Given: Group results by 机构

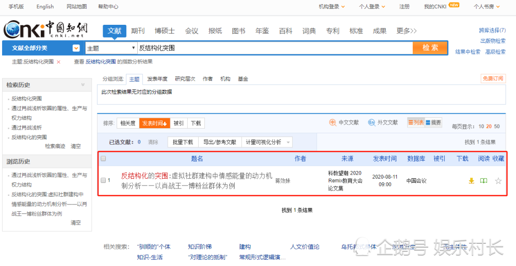Looking at the screenshot, I should click(x=225, y=79).
